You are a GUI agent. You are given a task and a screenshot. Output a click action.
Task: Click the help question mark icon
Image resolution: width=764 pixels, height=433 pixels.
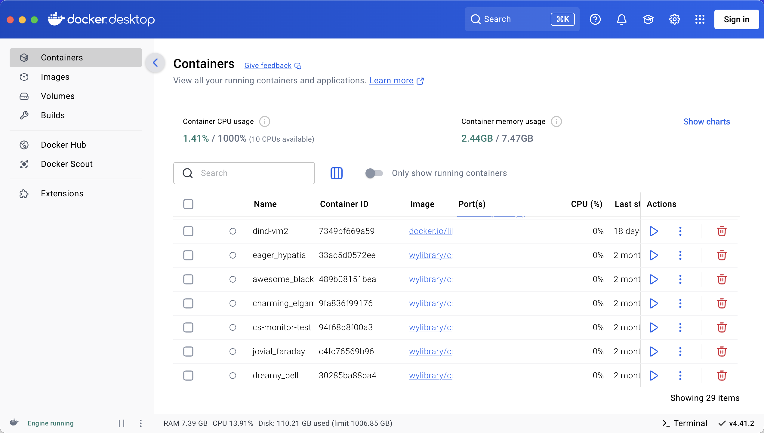[595, 19]
